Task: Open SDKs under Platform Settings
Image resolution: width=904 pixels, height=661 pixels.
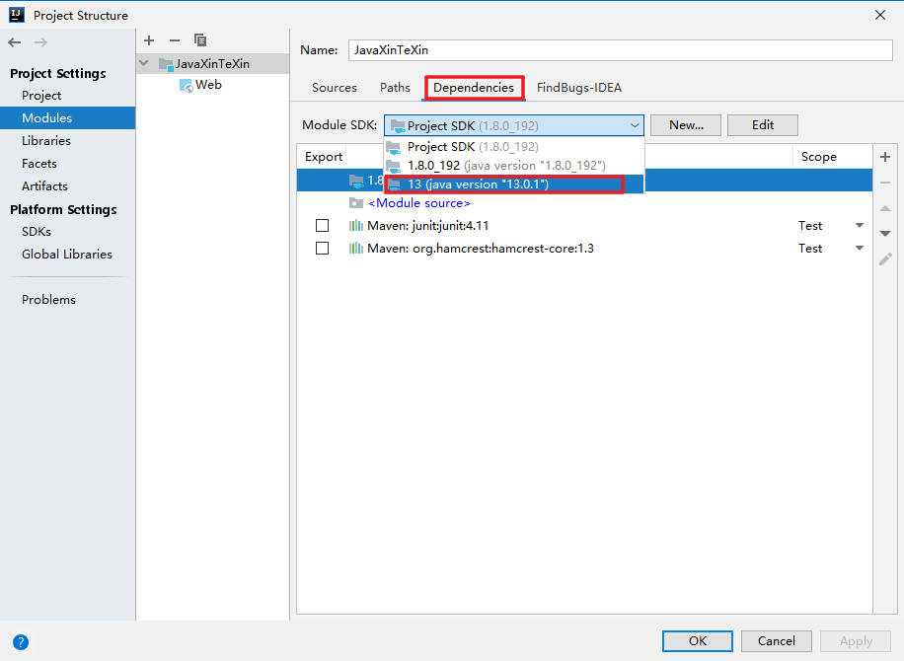Action: click(37, 231)
